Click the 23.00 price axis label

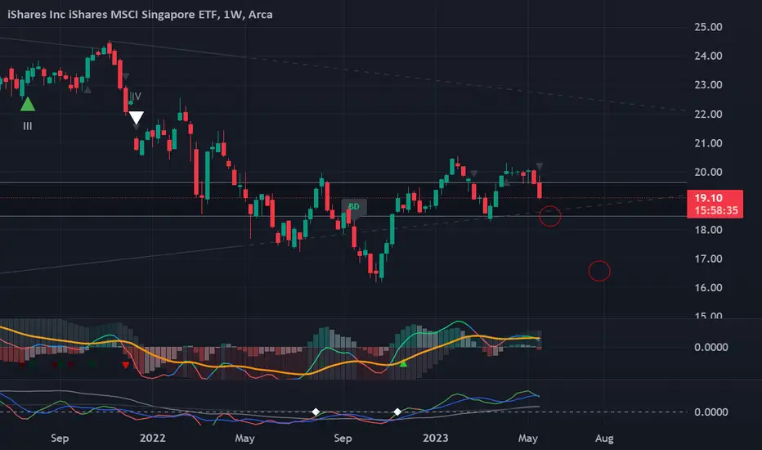708,84
